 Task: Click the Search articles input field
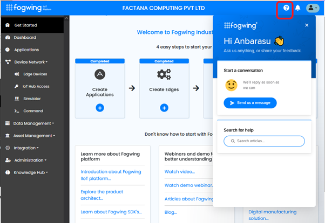coord(264,141)
